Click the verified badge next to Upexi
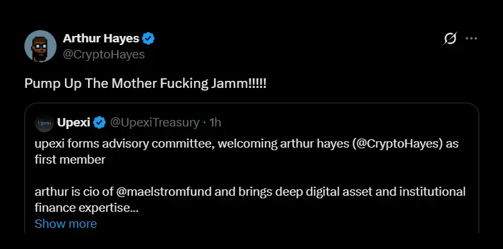This screenshot has height=249, width=503. [100, 123]
